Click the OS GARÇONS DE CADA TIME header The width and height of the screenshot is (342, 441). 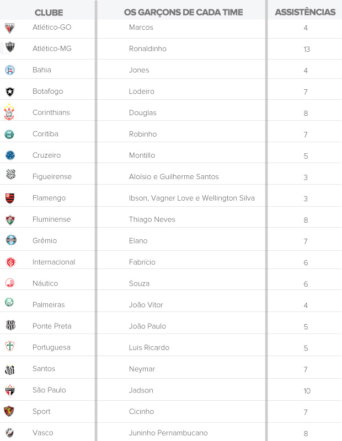pos(183,12)
